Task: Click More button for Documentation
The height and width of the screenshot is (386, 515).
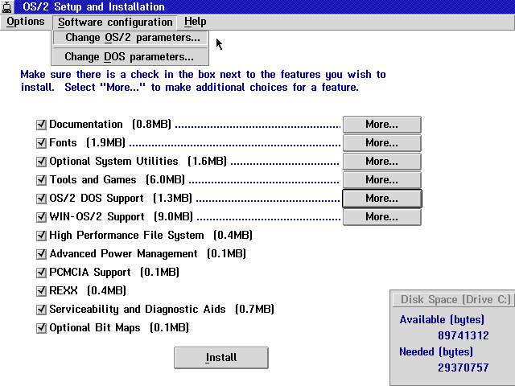Action: (x=382, y=125)
